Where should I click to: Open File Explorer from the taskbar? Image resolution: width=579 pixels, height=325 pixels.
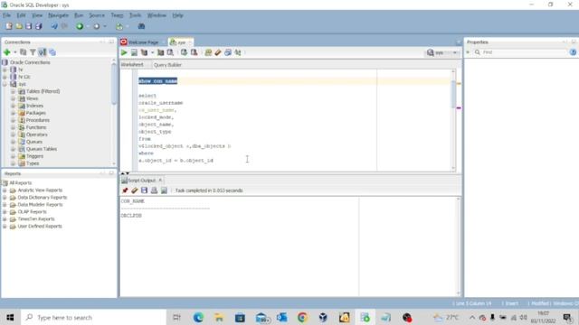[219, 317]
